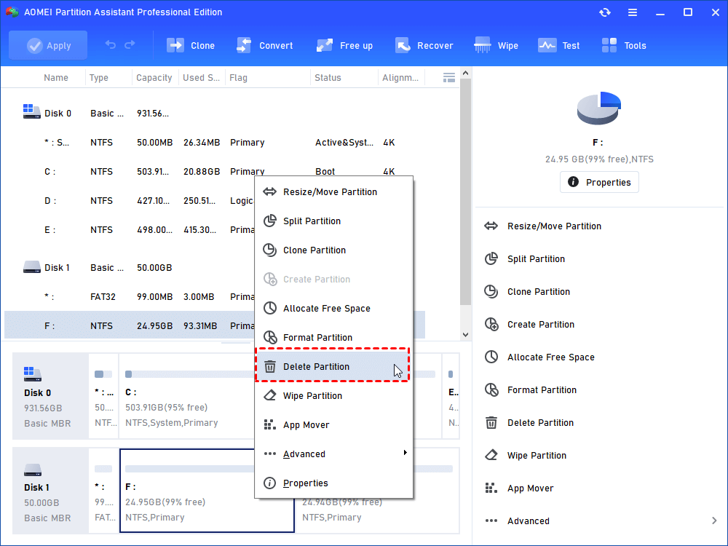728x546 pixels.
Task: Undo the last operation
Action: pos(110,44)
